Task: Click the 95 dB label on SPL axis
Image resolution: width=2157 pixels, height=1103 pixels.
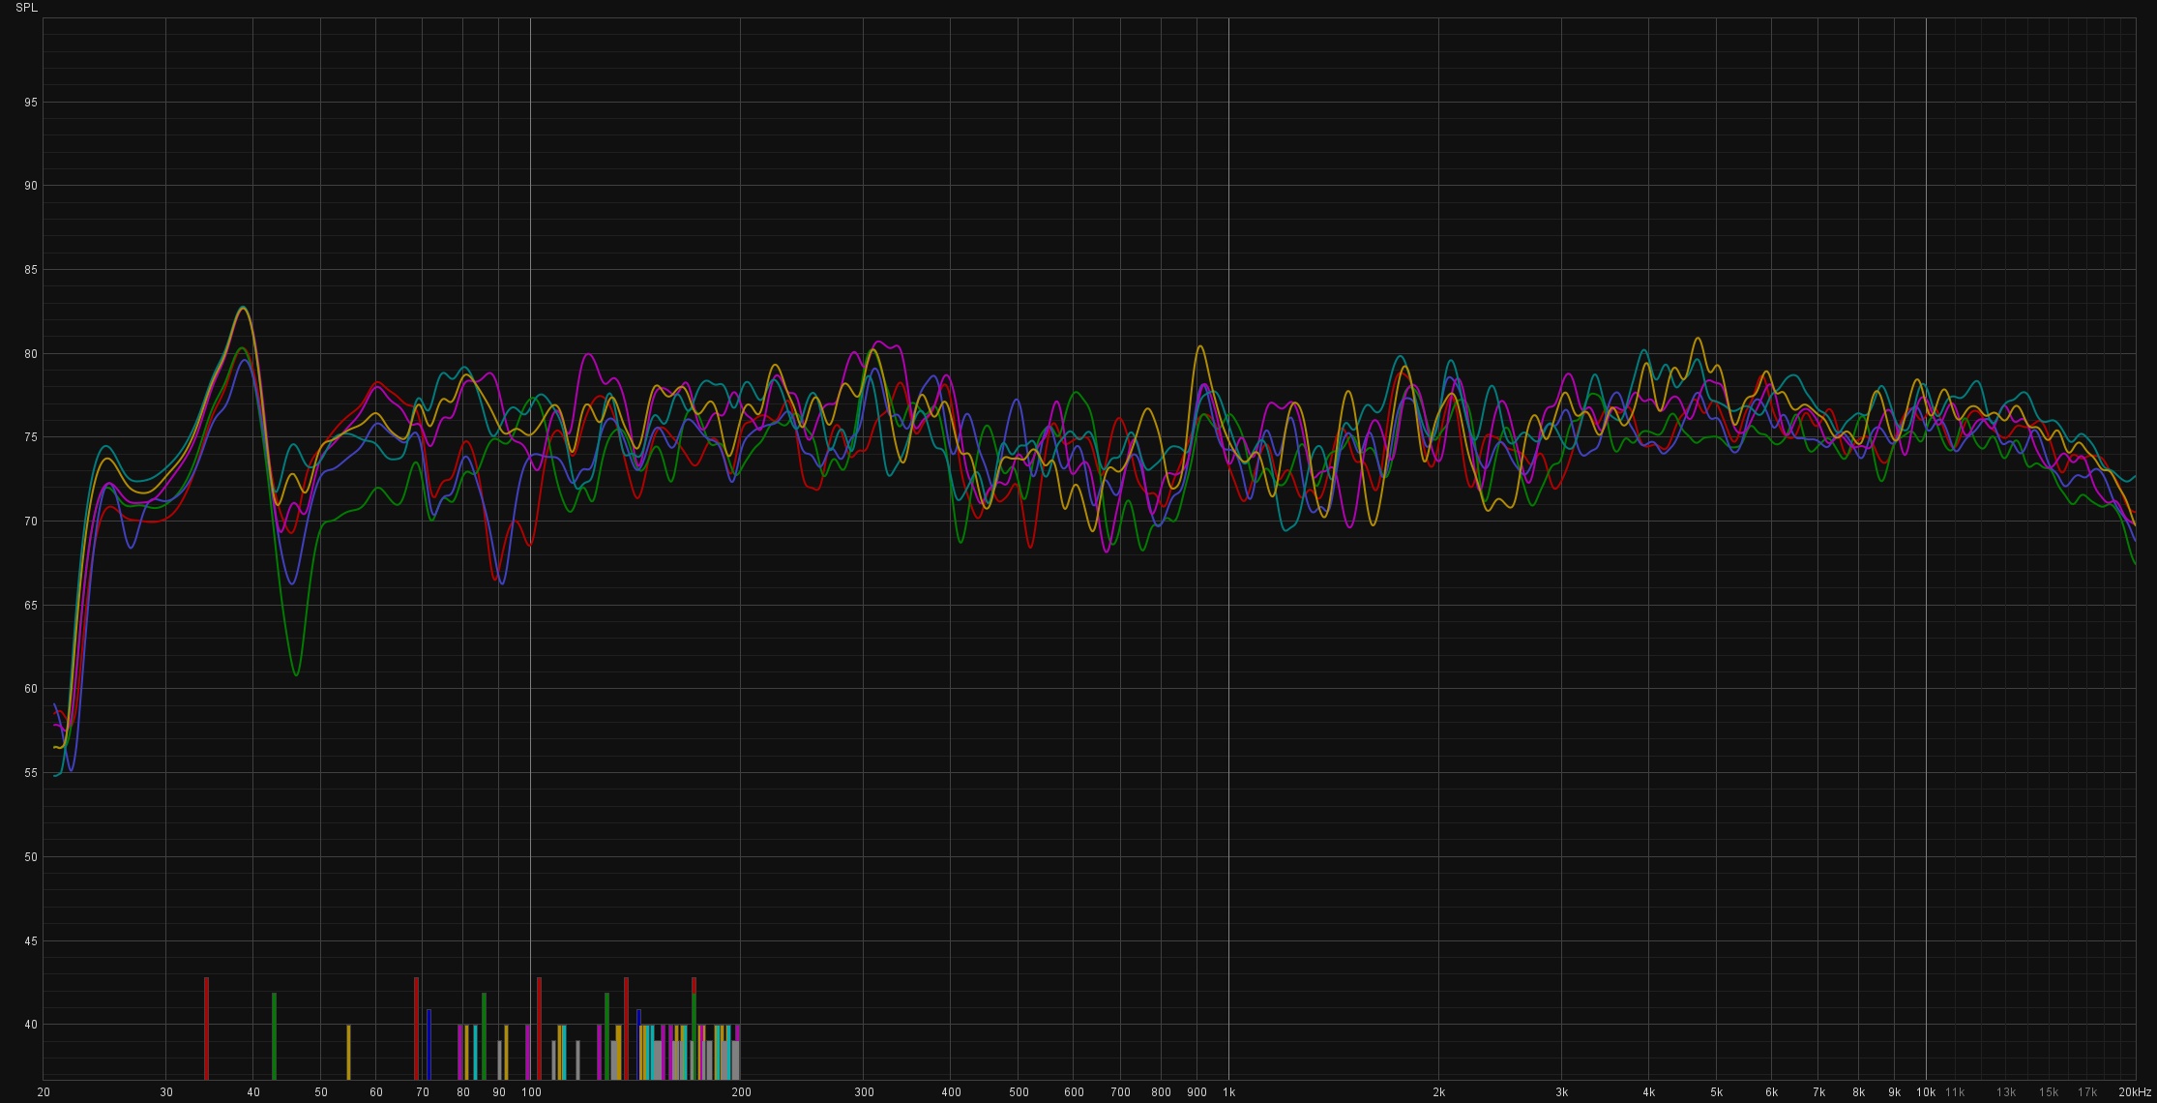Action: click(x=31, y=103)
